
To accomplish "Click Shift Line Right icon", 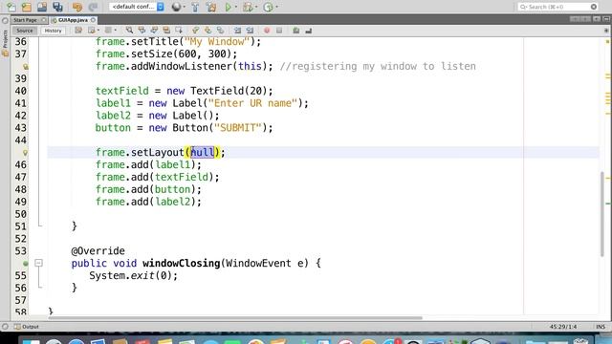I will 250,31.
